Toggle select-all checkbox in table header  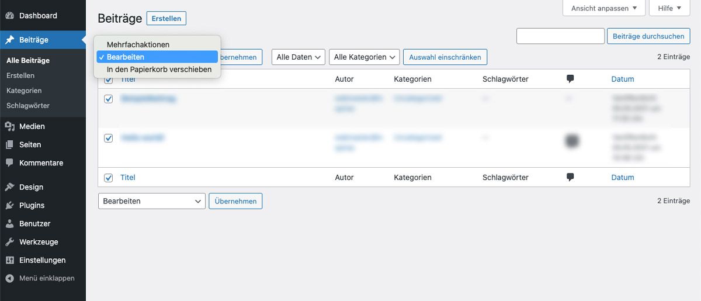point(108,80)
